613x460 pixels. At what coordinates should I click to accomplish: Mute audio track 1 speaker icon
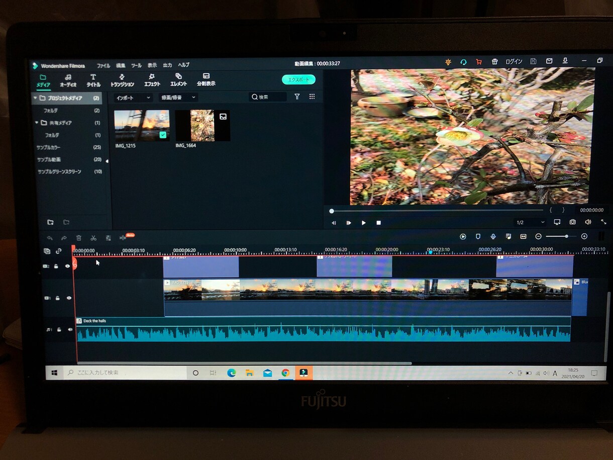pyautogui.click(x=70, y=330)
